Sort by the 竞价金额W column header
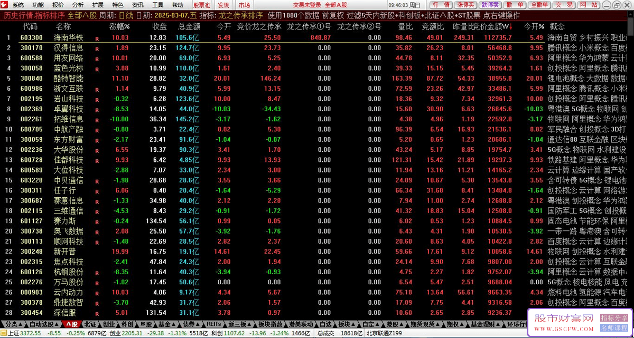 tap(493, 26)
